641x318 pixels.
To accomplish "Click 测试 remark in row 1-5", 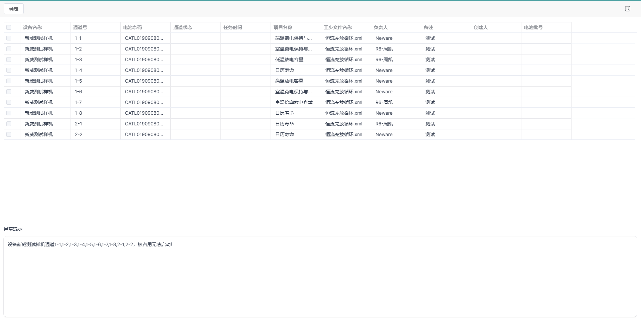I will (430, 81).
